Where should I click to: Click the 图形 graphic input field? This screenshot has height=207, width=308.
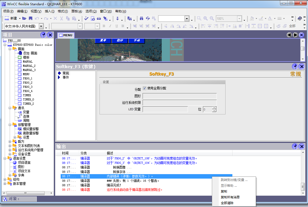(x=180, y=96)
